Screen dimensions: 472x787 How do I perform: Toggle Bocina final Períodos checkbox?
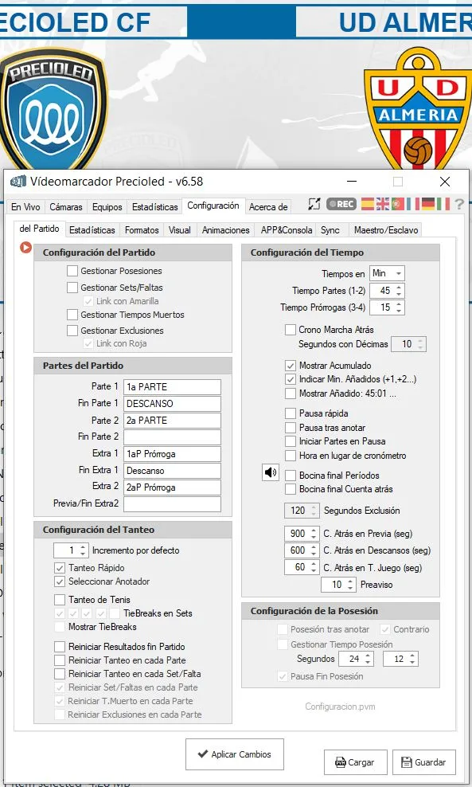click(291, 476)
